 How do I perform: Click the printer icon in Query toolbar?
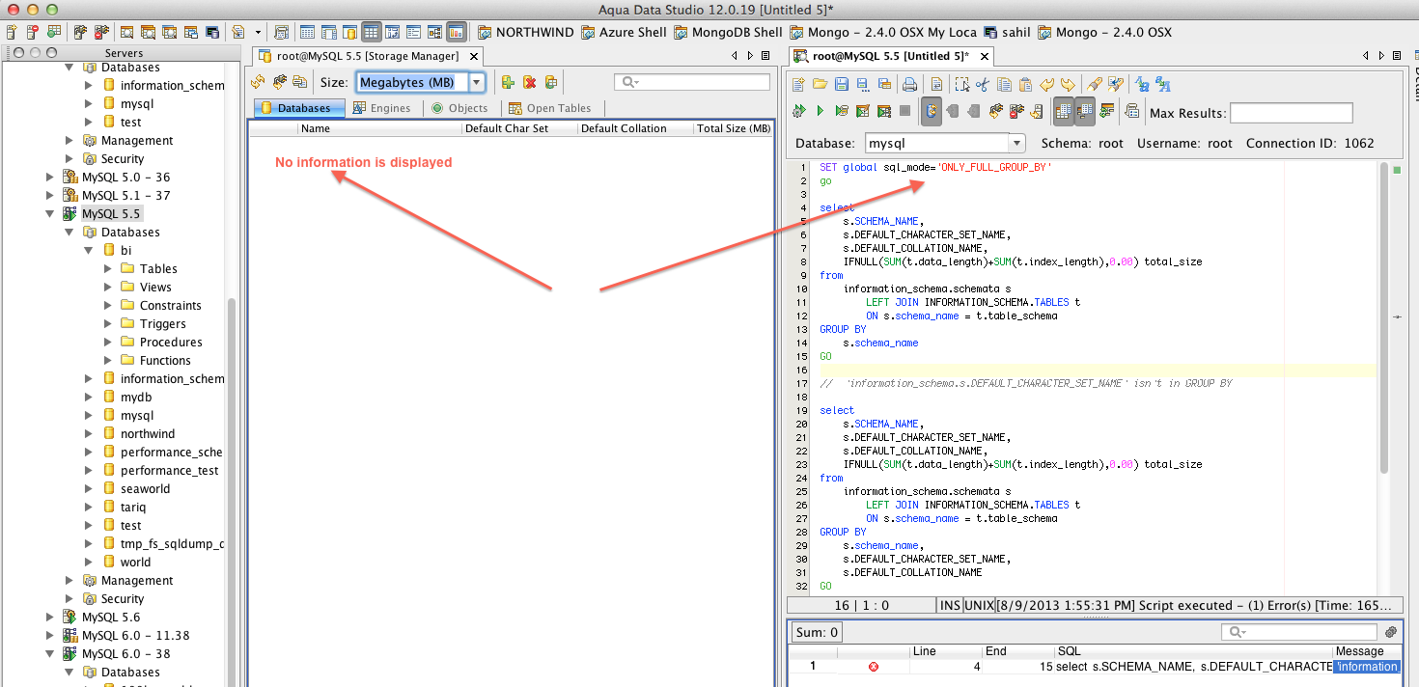coord(909,84)
